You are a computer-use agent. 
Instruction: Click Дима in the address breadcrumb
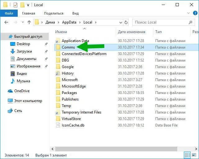pyautogui.click(x=50, y=22)
